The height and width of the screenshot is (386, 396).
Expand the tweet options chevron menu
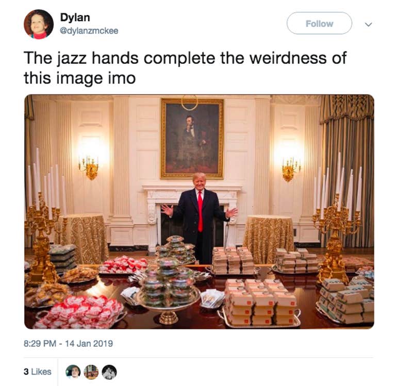tap(369, 25)
